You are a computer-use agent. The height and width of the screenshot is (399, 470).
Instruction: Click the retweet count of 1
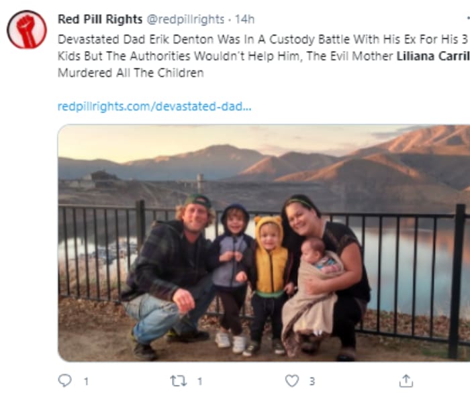pos(199,381)
